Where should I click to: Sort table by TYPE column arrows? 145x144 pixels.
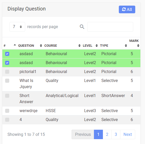tap(126, 45)
